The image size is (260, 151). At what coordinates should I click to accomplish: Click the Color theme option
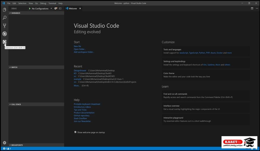click(206, 75)
